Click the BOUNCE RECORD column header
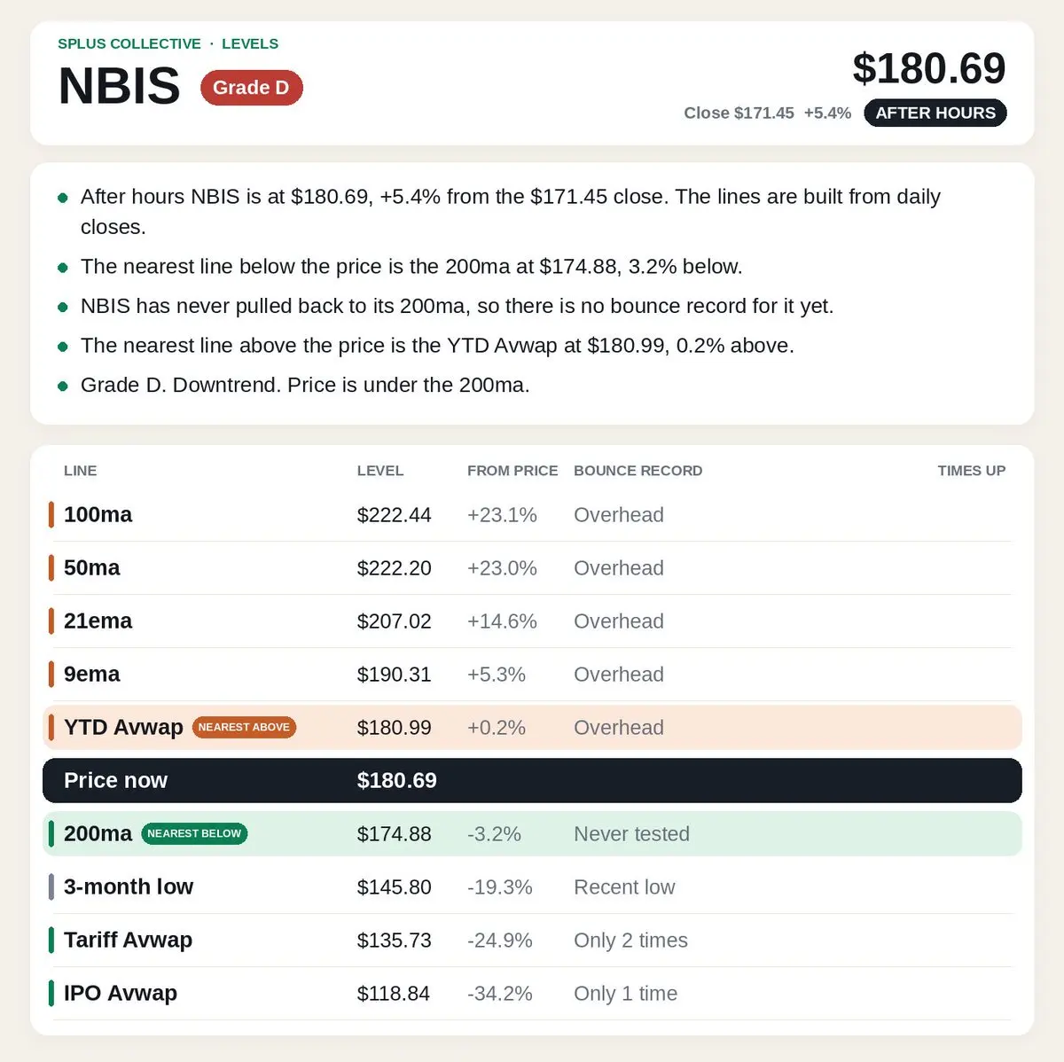 point(638,471)
